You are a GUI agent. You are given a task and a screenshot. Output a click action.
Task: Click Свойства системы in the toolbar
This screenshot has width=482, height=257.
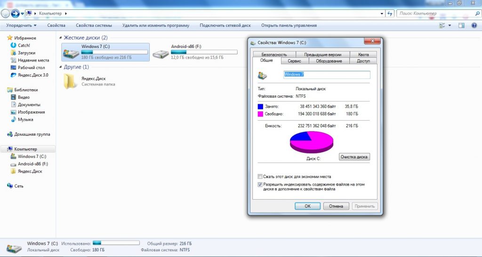coord(94,25)
